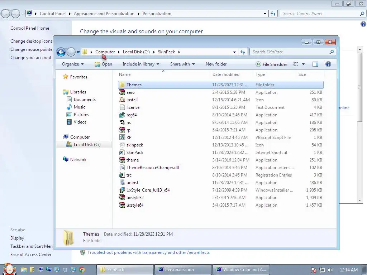Image resolution: width=367 pixels, height=275 pixels.
Task: Select the RP VBScript file
Action: 221,137
